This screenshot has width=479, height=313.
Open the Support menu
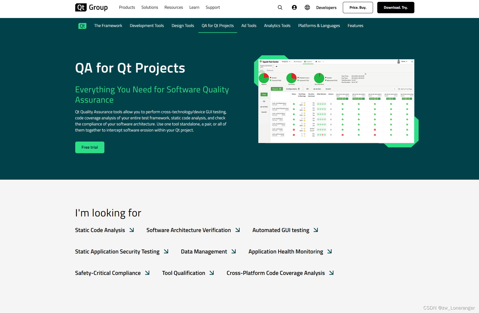click(x=213, y=7)
